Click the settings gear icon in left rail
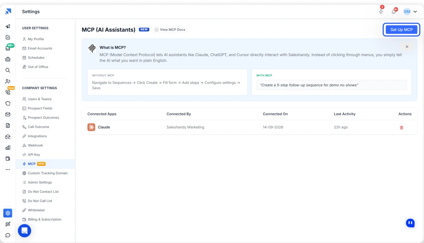Viewport: 424px width, 243px height. (x=8, y=213)
